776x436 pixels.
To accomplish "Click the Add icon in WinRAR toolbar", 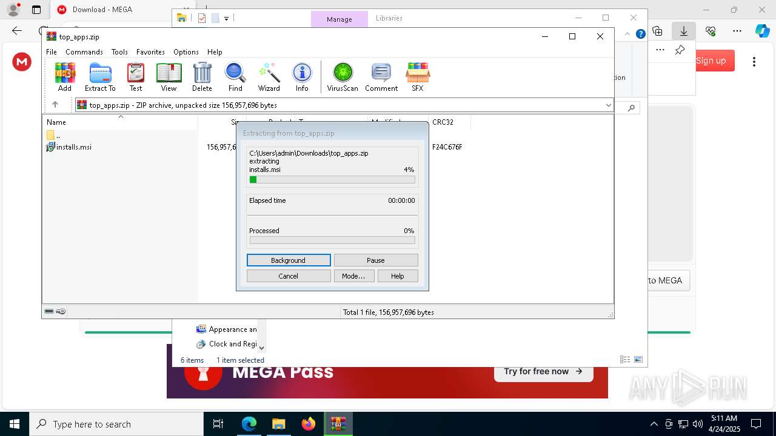I will click(x=65, y=77).
